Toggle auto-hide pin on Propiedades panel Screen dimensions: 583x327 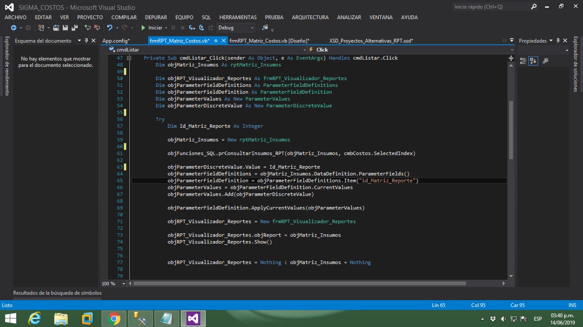pyautogui.click(x=558, y=40)
